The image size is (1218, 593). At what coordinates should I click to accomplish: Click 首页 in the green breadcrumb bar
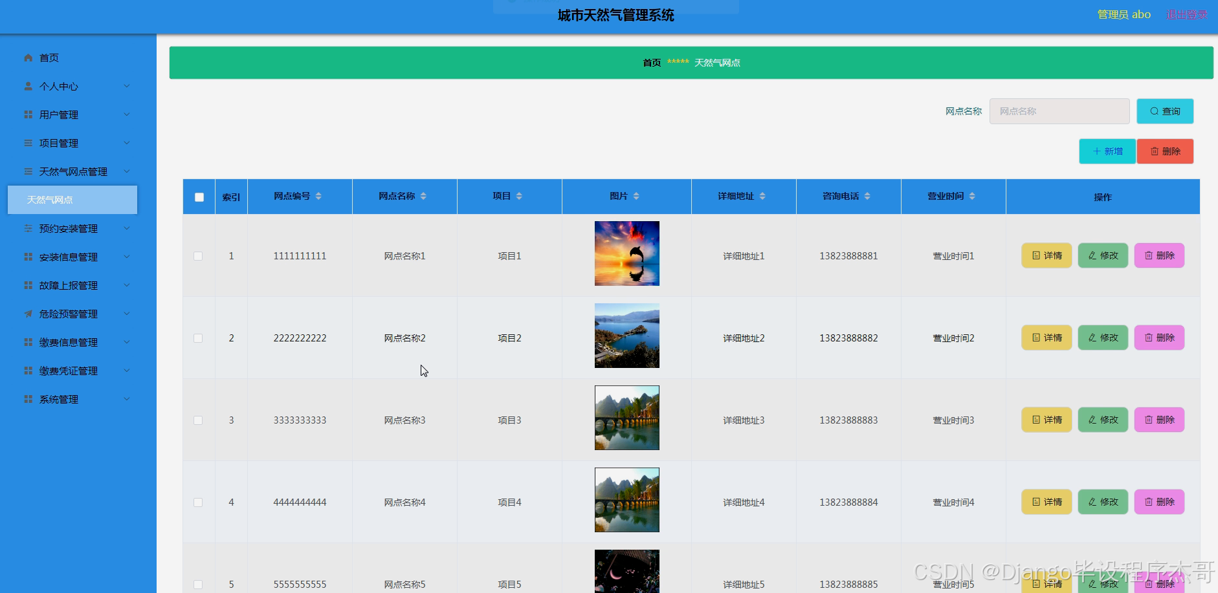coord(652,63)
